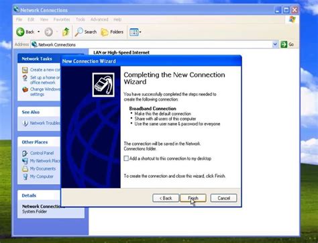Collapse the Other Places panel header
The height and width of the screenshot is (243, 318).
coord(39,142)
